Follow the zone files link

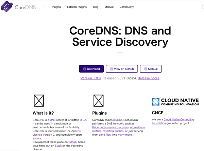(x=105, y=135)
